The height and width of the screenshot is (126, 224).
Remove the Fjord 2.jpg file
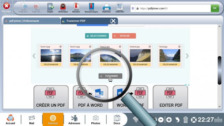120,47
